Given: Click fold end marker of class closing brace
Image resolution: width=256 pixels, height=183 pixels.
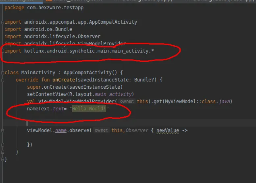Looking at the screenshot, I should pyautogui.click(x=2, y=159).
